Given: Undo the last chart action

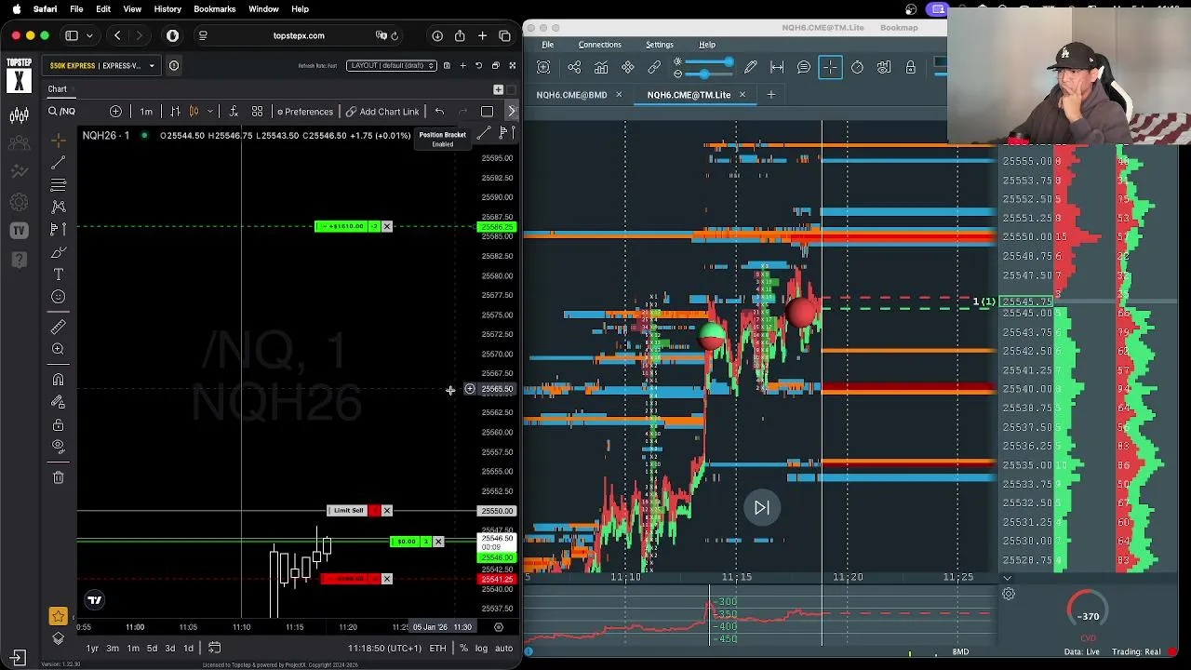Looking at the screenshot, I should click(439, 112).
